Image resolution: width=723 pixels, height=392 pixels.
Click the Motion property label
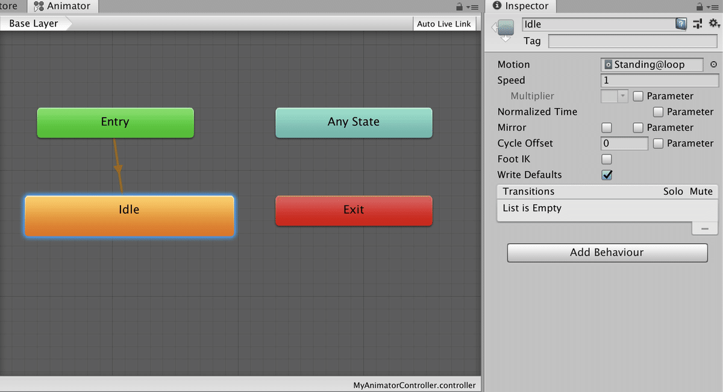514,65
